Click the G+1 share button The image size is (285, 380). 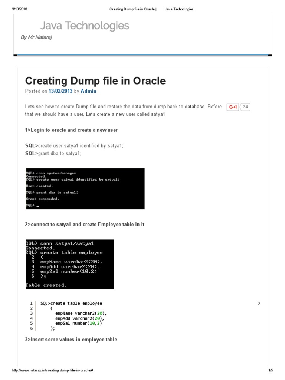pos(233,107)
